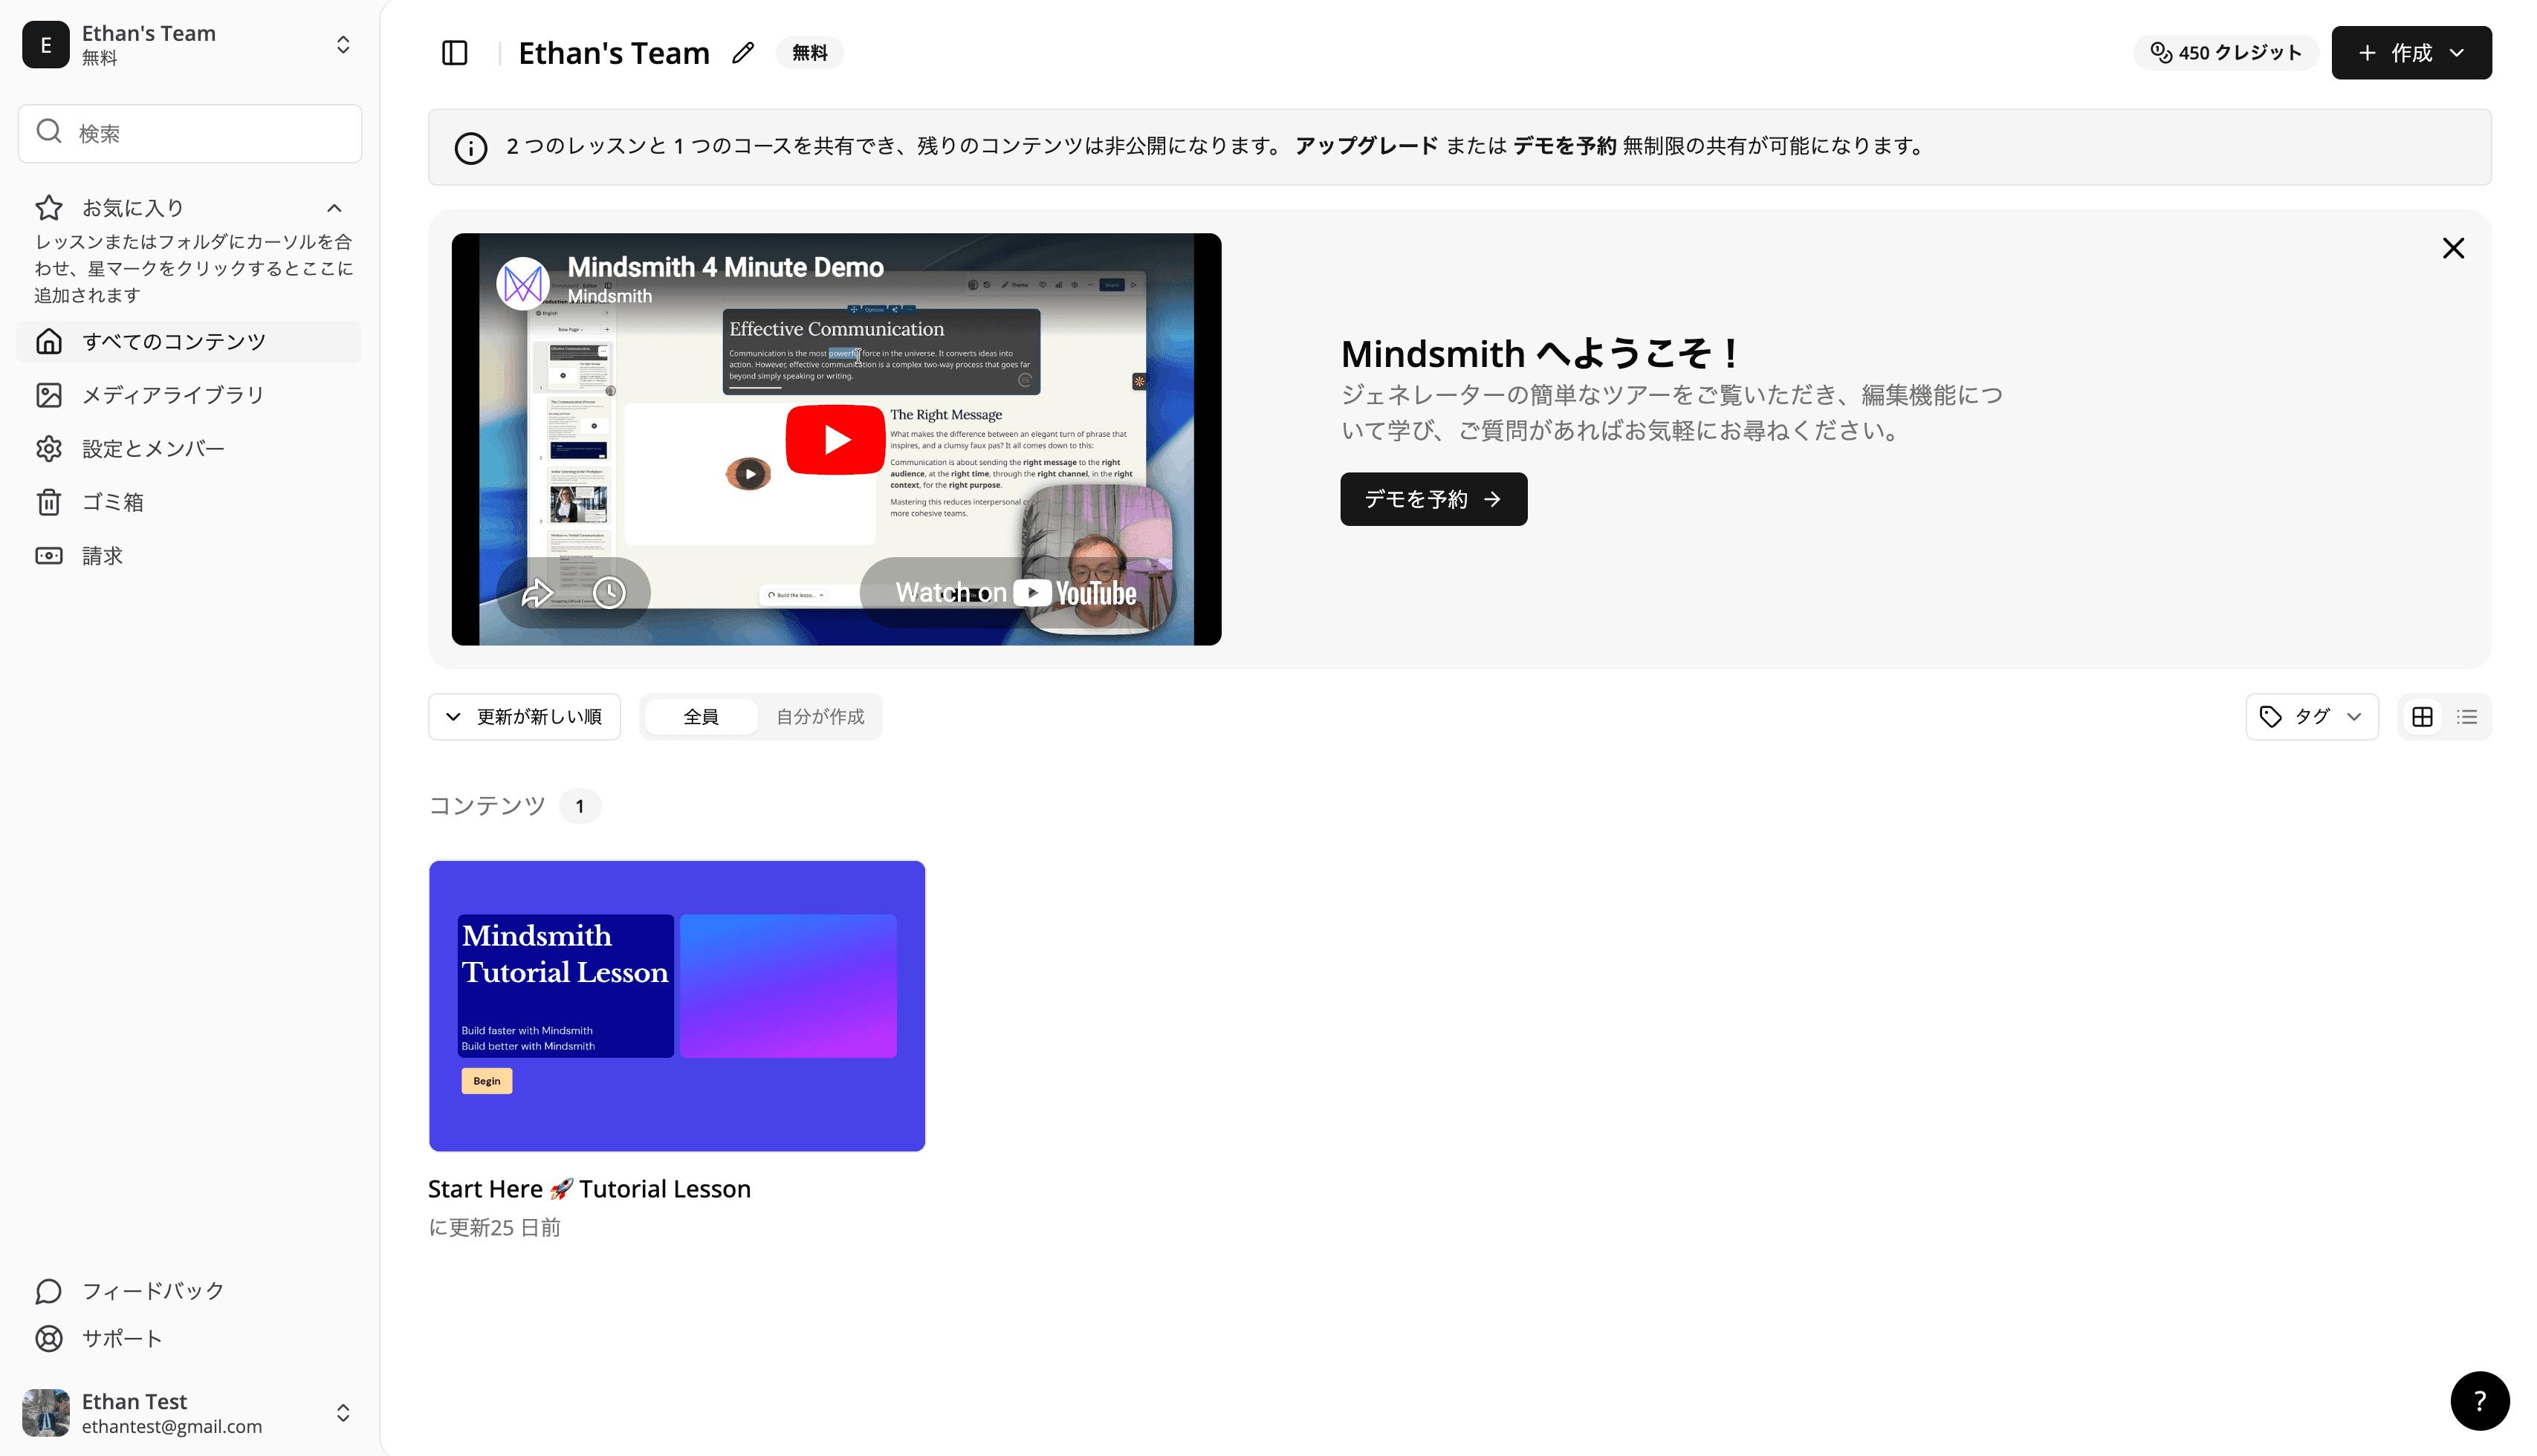Image resolution: width=2537 pixels, height=1456 pixels.
Task: Expand the Ethan Test account menu
Action: click(x=342, y=1412)
